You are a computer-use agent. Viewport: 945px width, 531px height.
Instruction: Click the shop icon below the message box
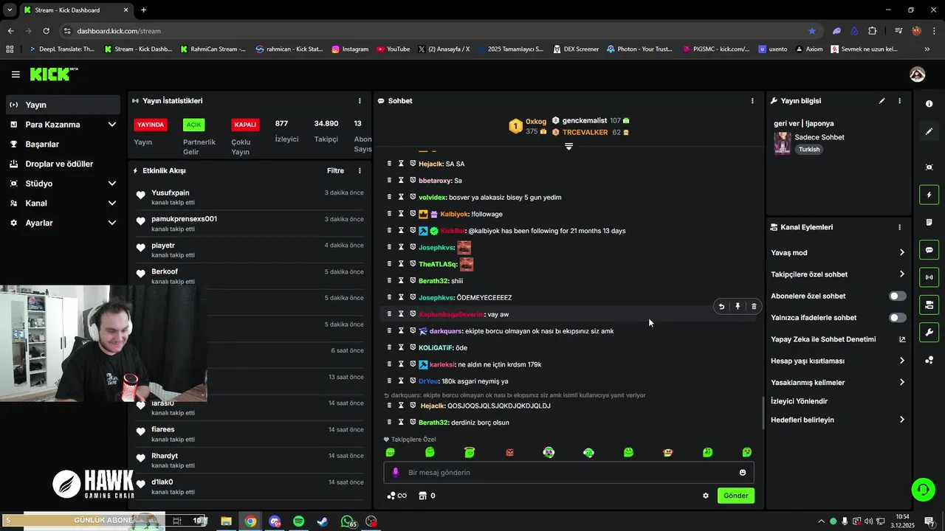click(422, 496)
